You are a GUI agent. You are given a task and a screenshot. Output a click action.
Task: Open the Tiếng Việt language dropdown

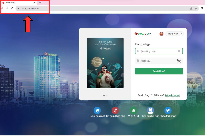(175, 34)
